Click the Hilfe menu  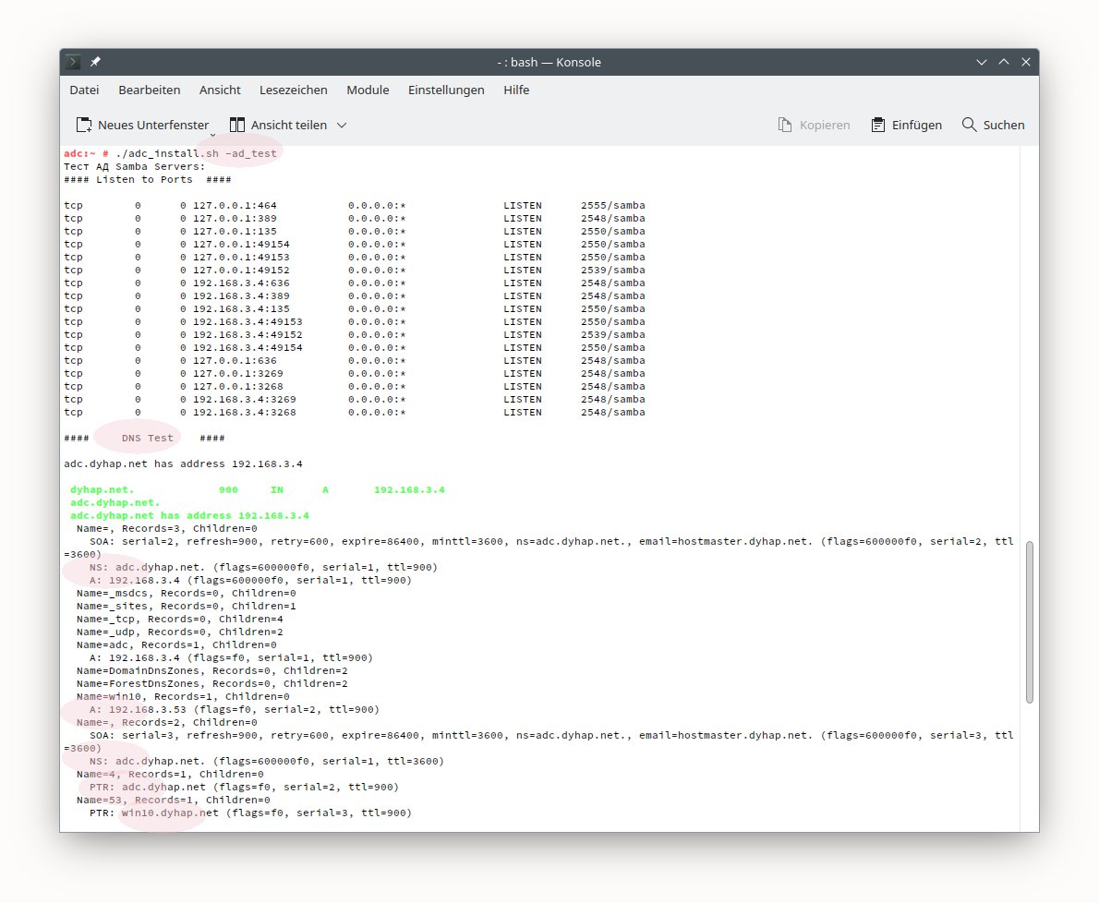(x=516, y=90)
